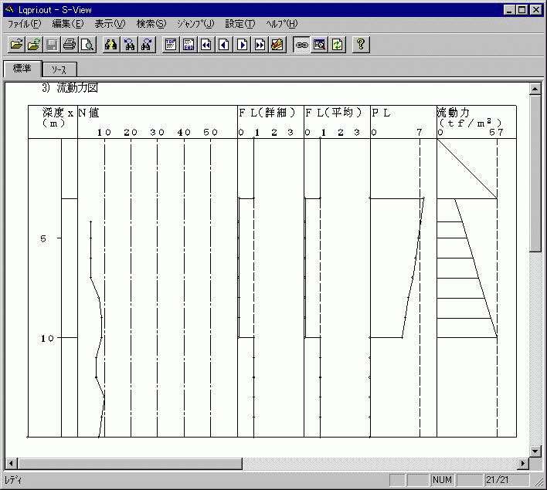Click the print icon in the toolbar
This screenshot has width=547, height=490.
(x=70, y=45)
